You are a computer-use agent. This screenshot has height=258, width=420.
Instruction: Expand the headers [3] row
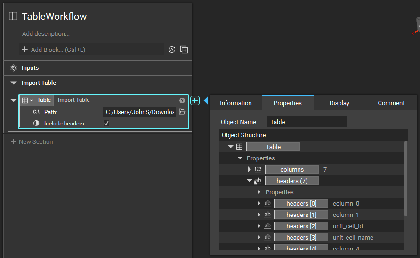pyautogui.click(x=259, y=237)
